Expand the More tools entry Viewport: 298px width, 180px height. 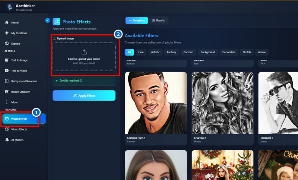click(15, 102)
